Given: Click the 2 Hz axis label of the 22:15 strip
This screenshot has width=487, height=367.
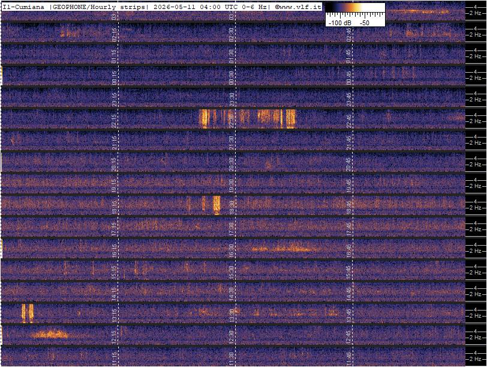Looking at the screenshot, I should tap(475, 121).
